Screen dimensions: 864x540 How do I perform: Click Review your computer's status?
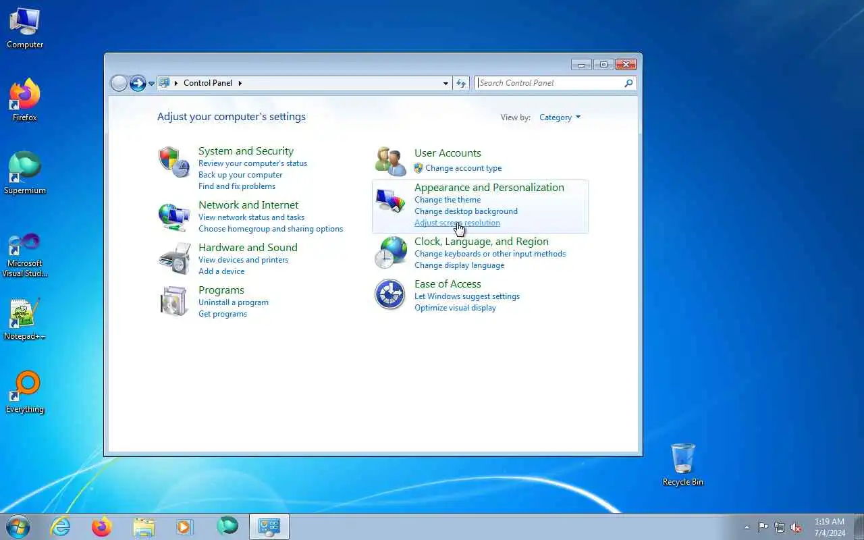[x=252, y=163]
